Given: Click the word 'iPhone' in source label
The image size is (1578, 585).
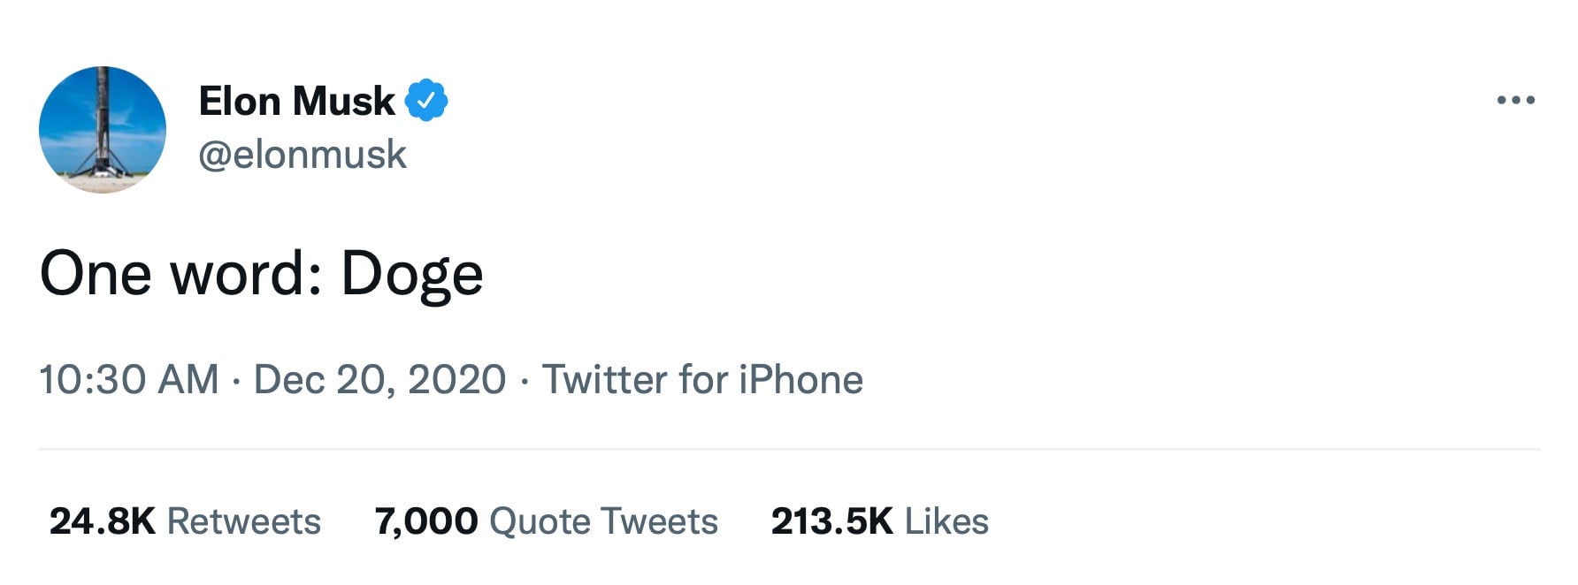Looking at the screenshot, I should point(800,380).
